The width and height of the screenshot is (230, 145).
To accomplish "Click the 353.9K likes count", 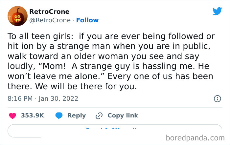I will 32,115.
